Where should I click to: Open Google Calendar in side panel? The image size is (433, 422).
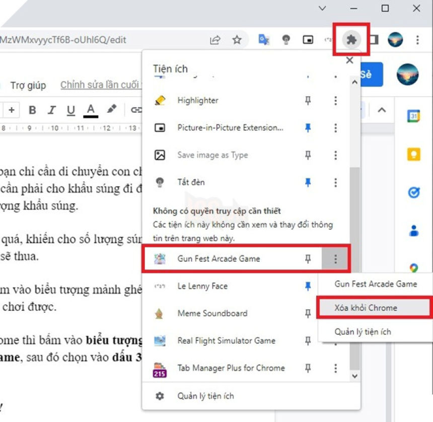(413, 116)
